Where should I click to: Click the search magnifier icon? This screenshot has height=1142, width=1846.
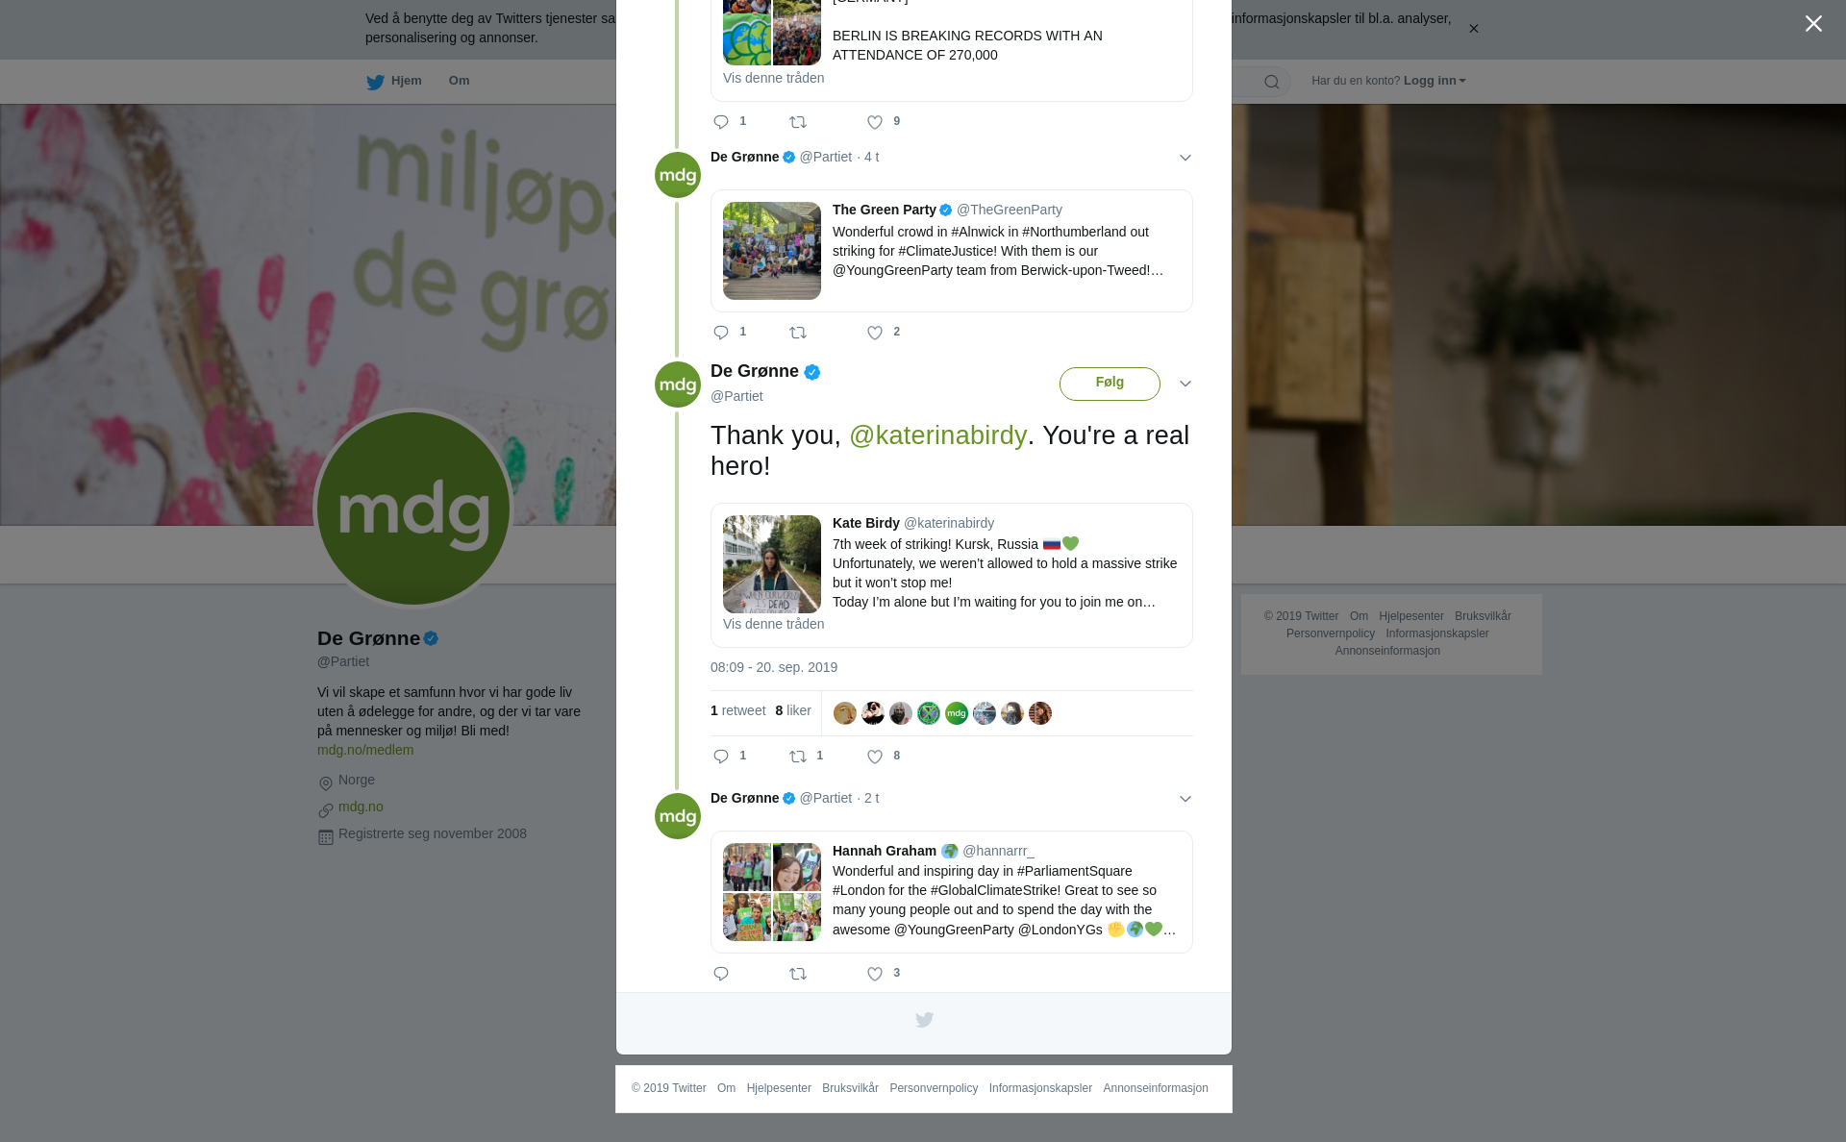pos(1272,82)
